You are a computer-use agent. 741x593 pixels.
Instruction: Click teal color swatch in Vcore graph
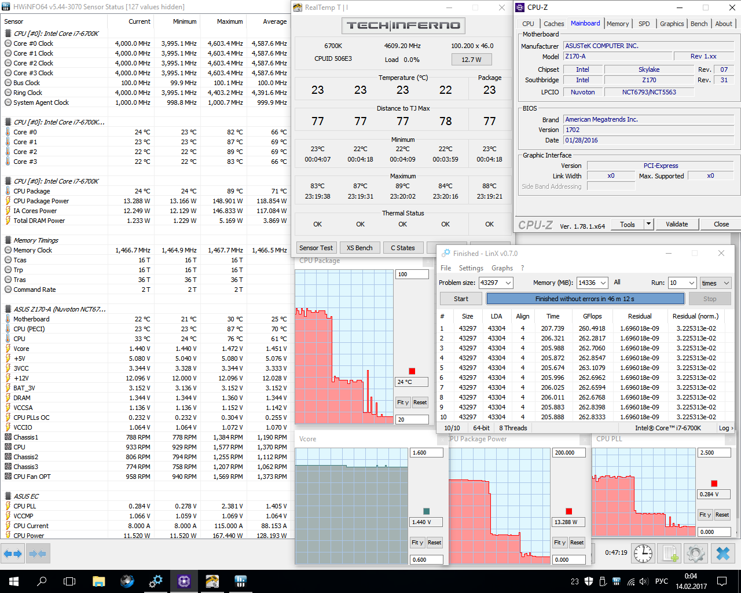tap(427, 511)
